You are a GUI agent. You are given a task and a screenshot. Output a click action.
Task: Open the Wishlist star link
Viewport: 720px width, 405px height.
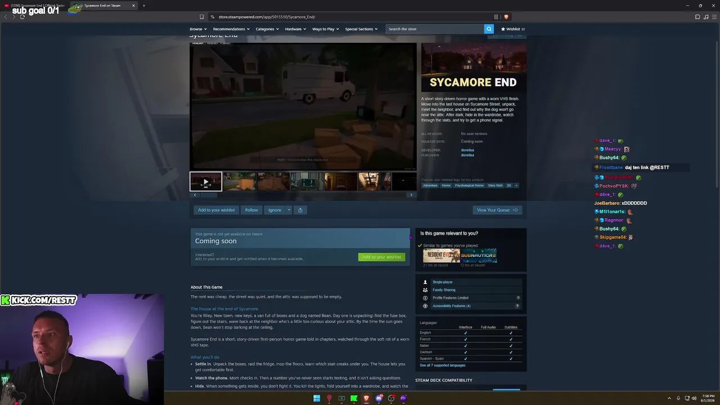[513, 29]
